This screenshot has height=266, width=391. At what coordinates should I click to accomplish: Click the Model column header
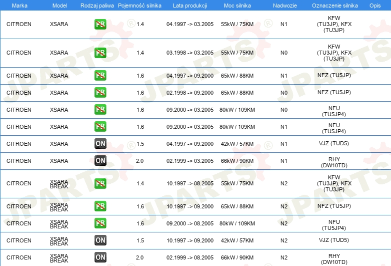pos(59,6)
